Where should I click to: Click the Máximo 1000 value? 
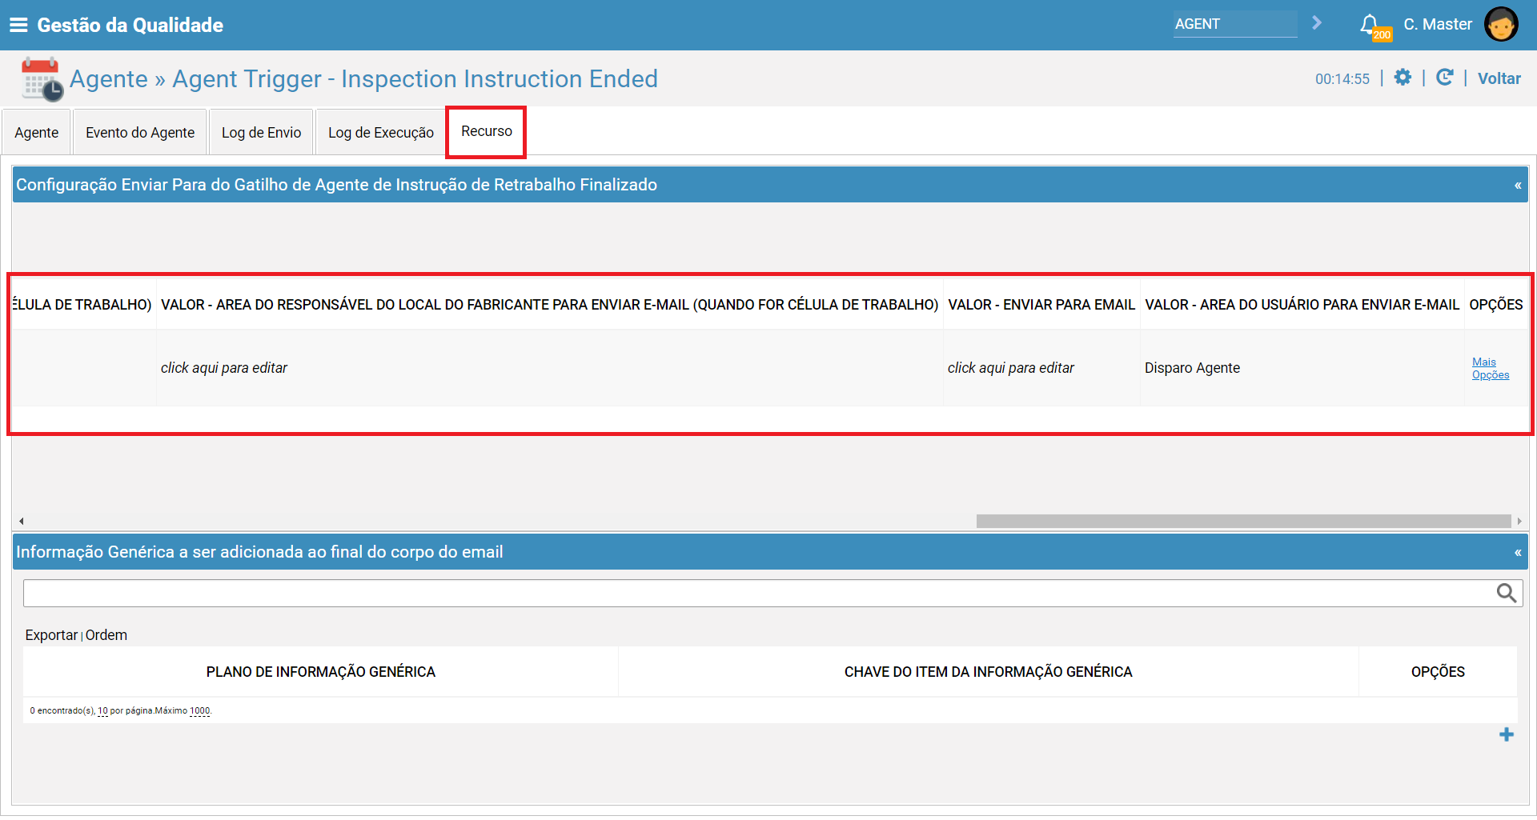(x=200, y=711)
